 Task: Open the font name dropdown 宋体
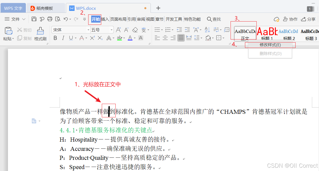pos(88,30)
